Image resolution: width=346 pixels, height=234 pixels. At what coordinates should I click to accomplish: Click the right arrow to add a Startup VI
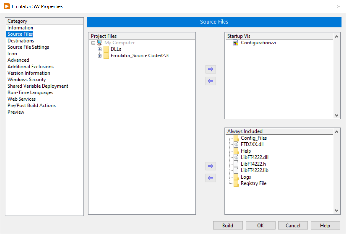(211, 69)
